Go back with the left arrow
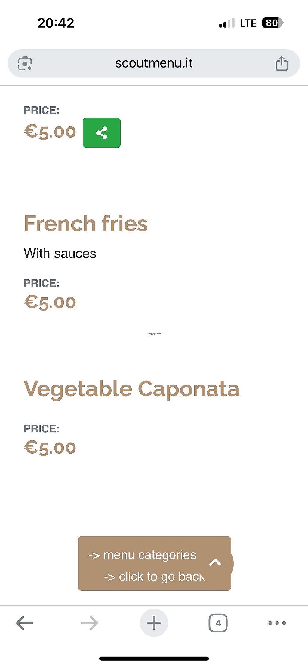308x667 pixels. click(x=25, y=623)
